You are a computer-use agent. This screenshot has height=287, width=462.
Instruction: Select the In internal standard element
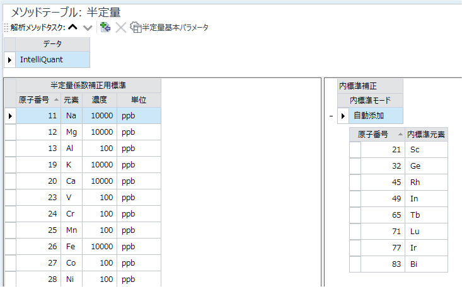tap(426, 198)
